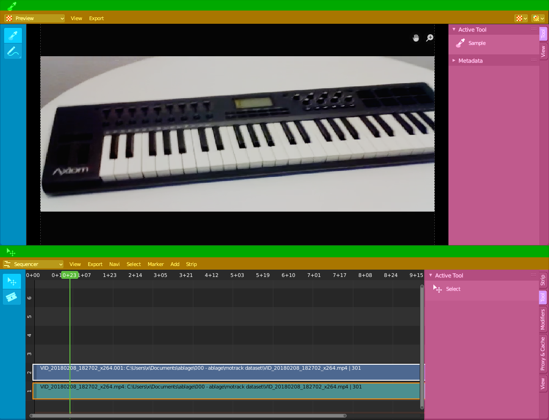
Task: Click the select cursor icon in the lower green bar
Action: (11, 251)
